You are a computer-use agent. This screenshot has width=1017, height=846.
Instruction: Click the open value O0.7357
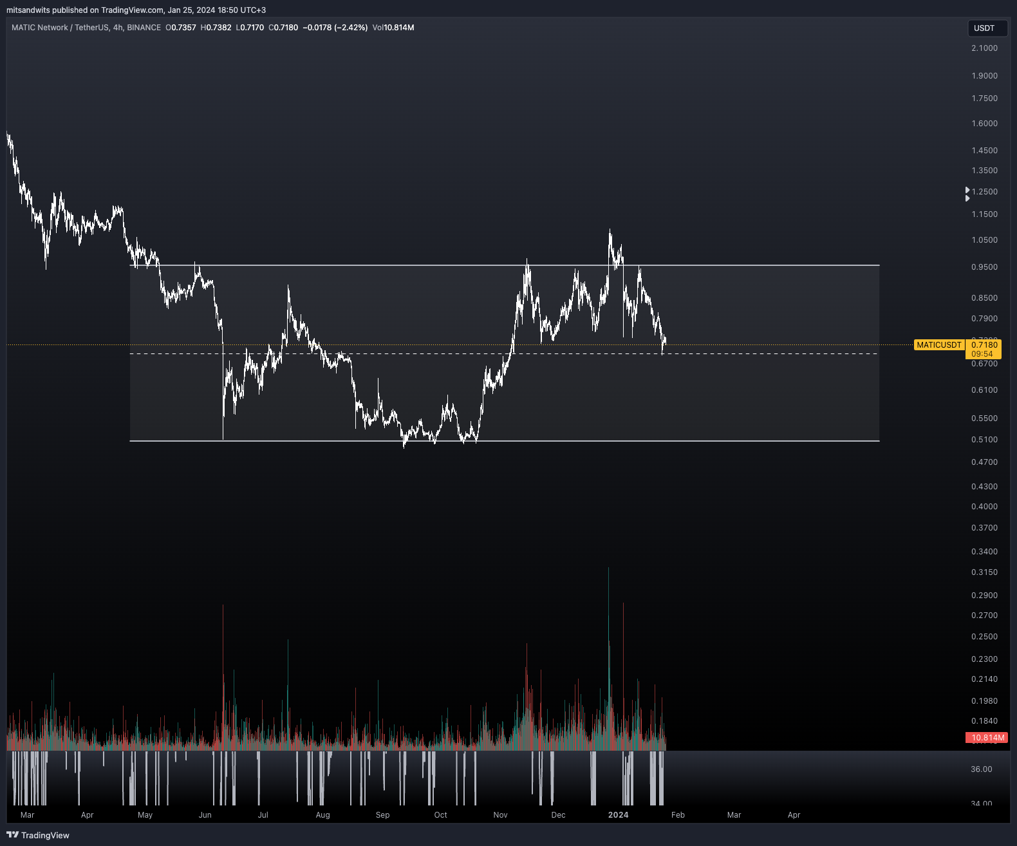point(181,28)
